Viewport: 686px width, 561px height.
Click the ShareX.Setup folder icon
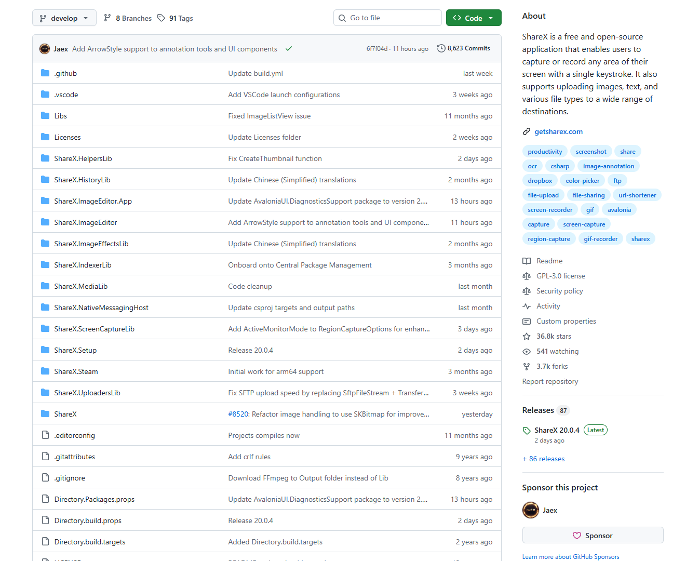tap(45, 350)
